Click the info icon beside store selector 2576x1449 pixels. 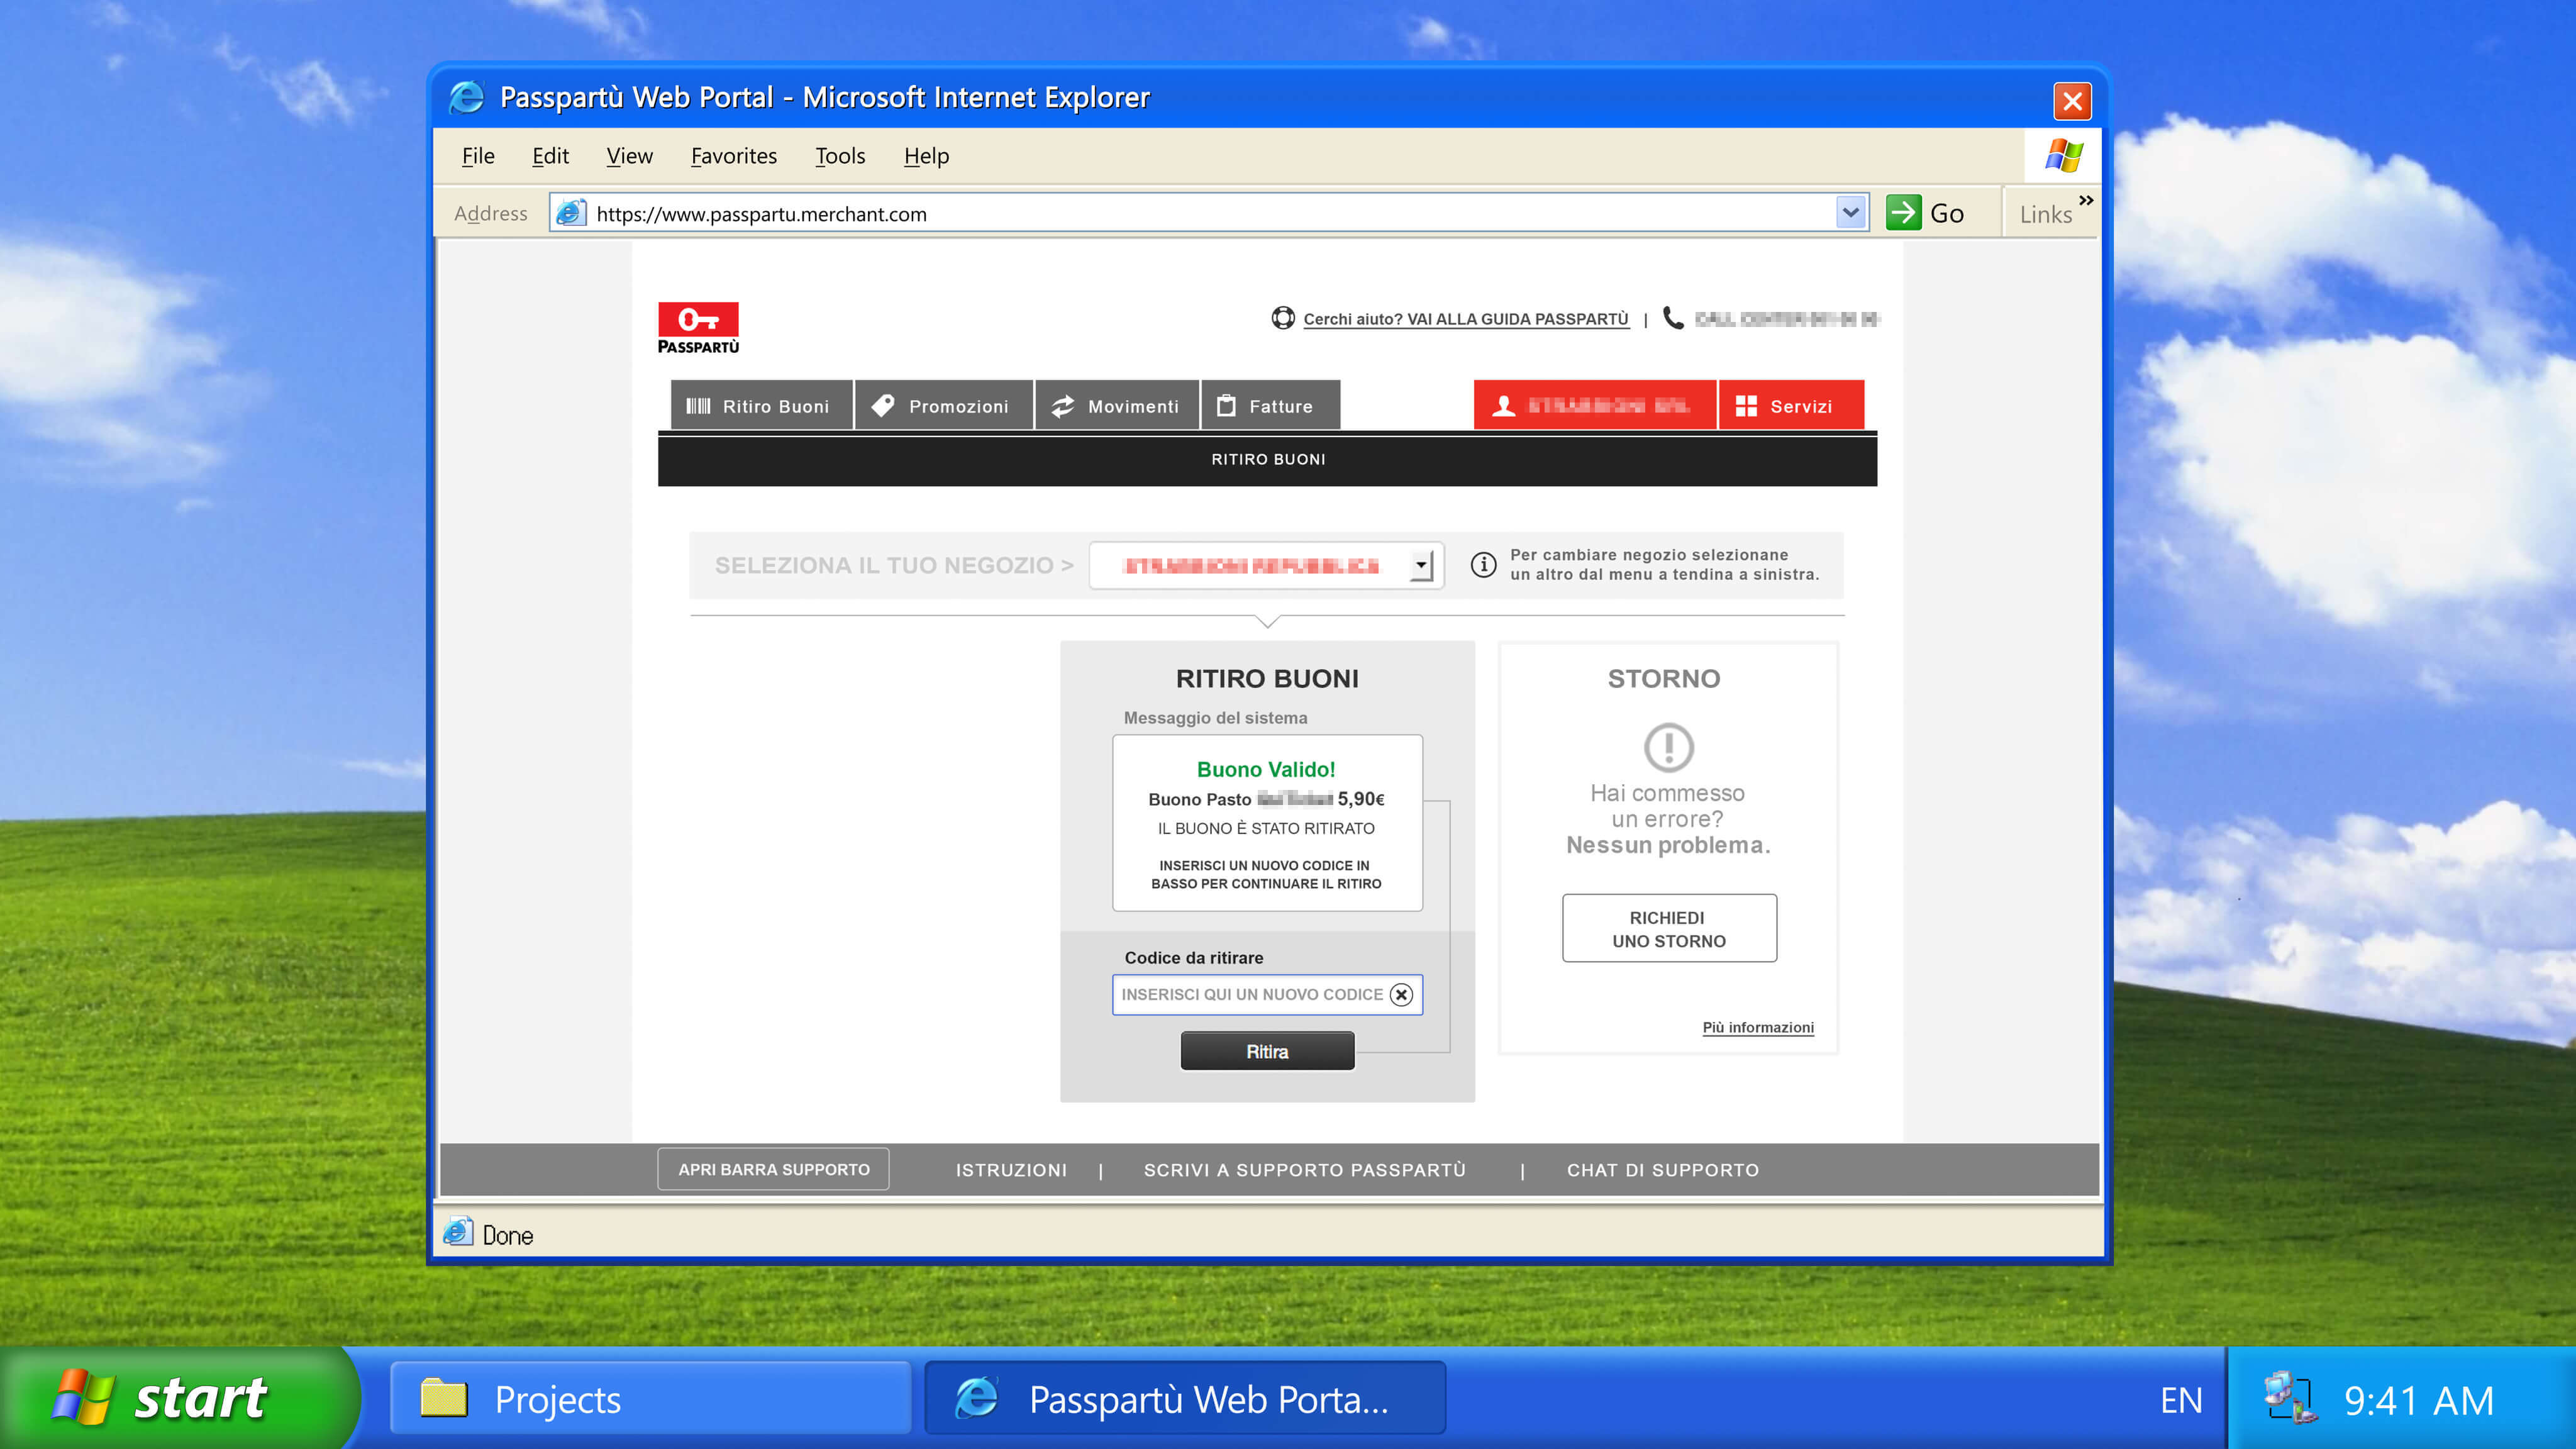[1483, 565]
